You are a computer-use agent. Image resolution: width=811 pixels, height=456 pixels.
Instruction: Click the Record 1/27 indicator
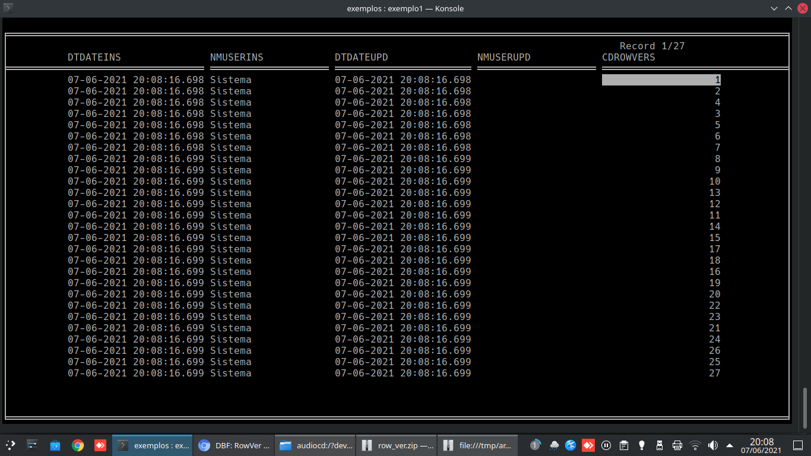(x=652, y=46)
